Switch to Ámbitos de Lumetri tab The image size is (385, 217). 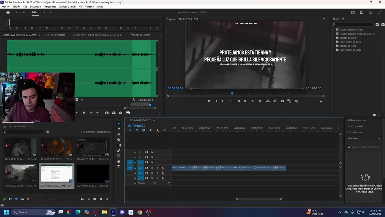click(x=140, y=35)
